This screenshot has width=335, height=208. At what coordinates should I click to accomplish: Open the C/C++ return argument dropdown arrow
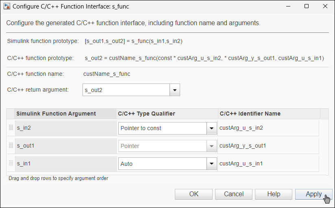click(x=175, y=90)
